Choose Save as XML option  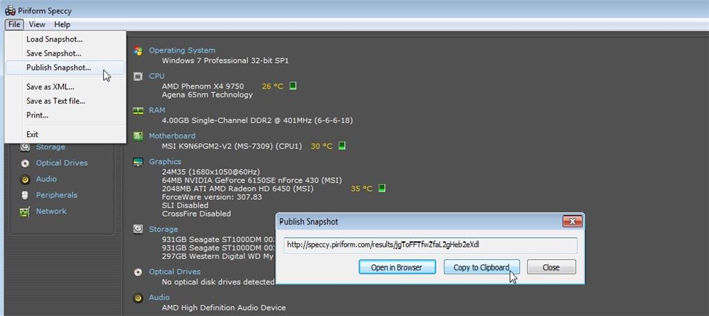[65, 87]
